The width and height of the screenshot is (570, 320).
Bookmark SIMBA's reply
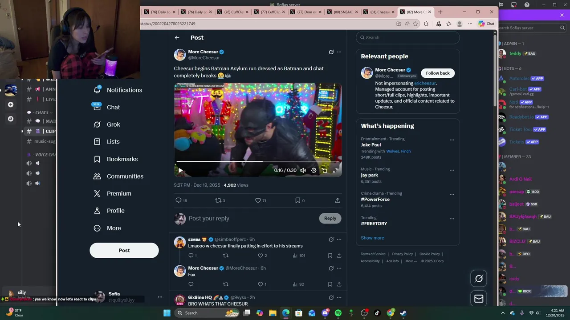tap(330, 256)
